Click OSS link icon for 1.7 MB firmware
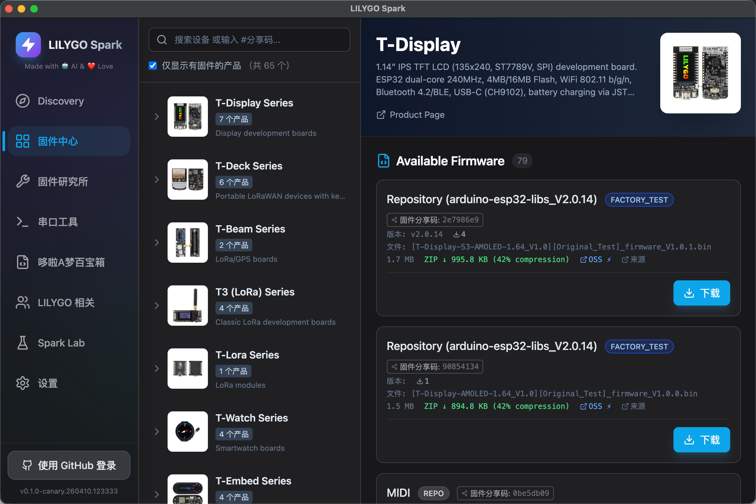The width and height of the screenshot is (756, 504). point(583,260)
